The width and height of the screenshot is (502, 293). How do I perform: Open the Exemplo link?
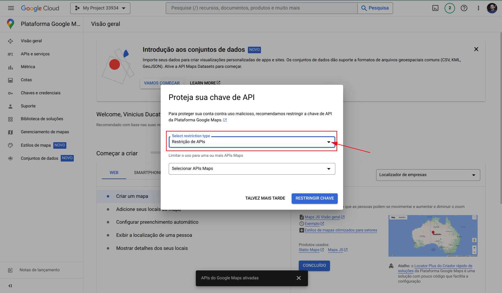click(314, 224)
